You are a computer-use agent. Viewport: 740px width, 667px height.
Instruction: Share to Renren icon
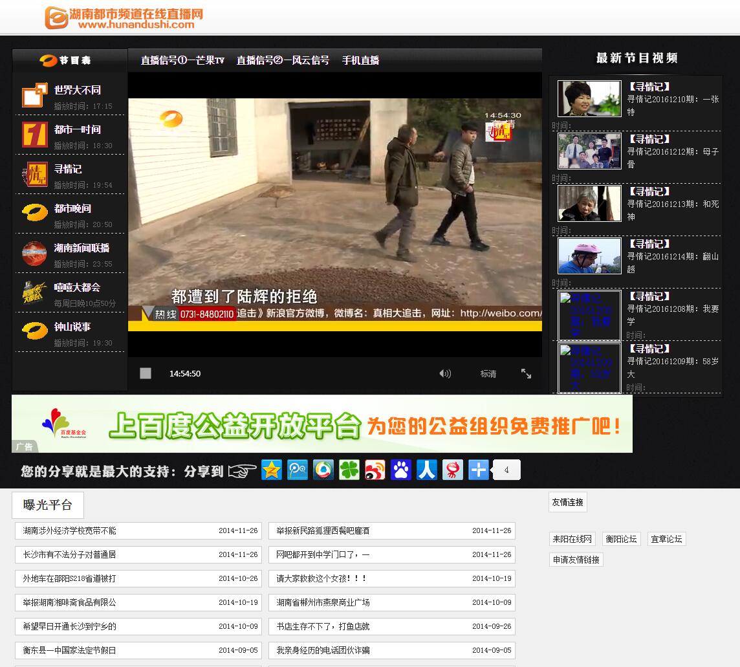click(x=427, y=470)
